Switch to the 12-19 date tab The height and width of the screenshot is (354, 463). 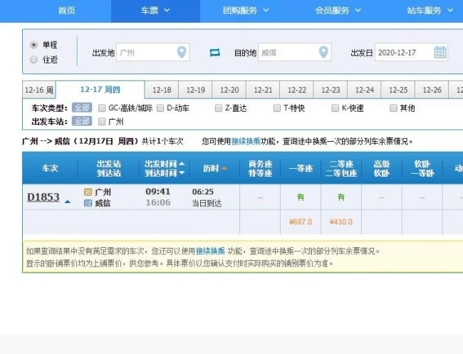point(195,90)
